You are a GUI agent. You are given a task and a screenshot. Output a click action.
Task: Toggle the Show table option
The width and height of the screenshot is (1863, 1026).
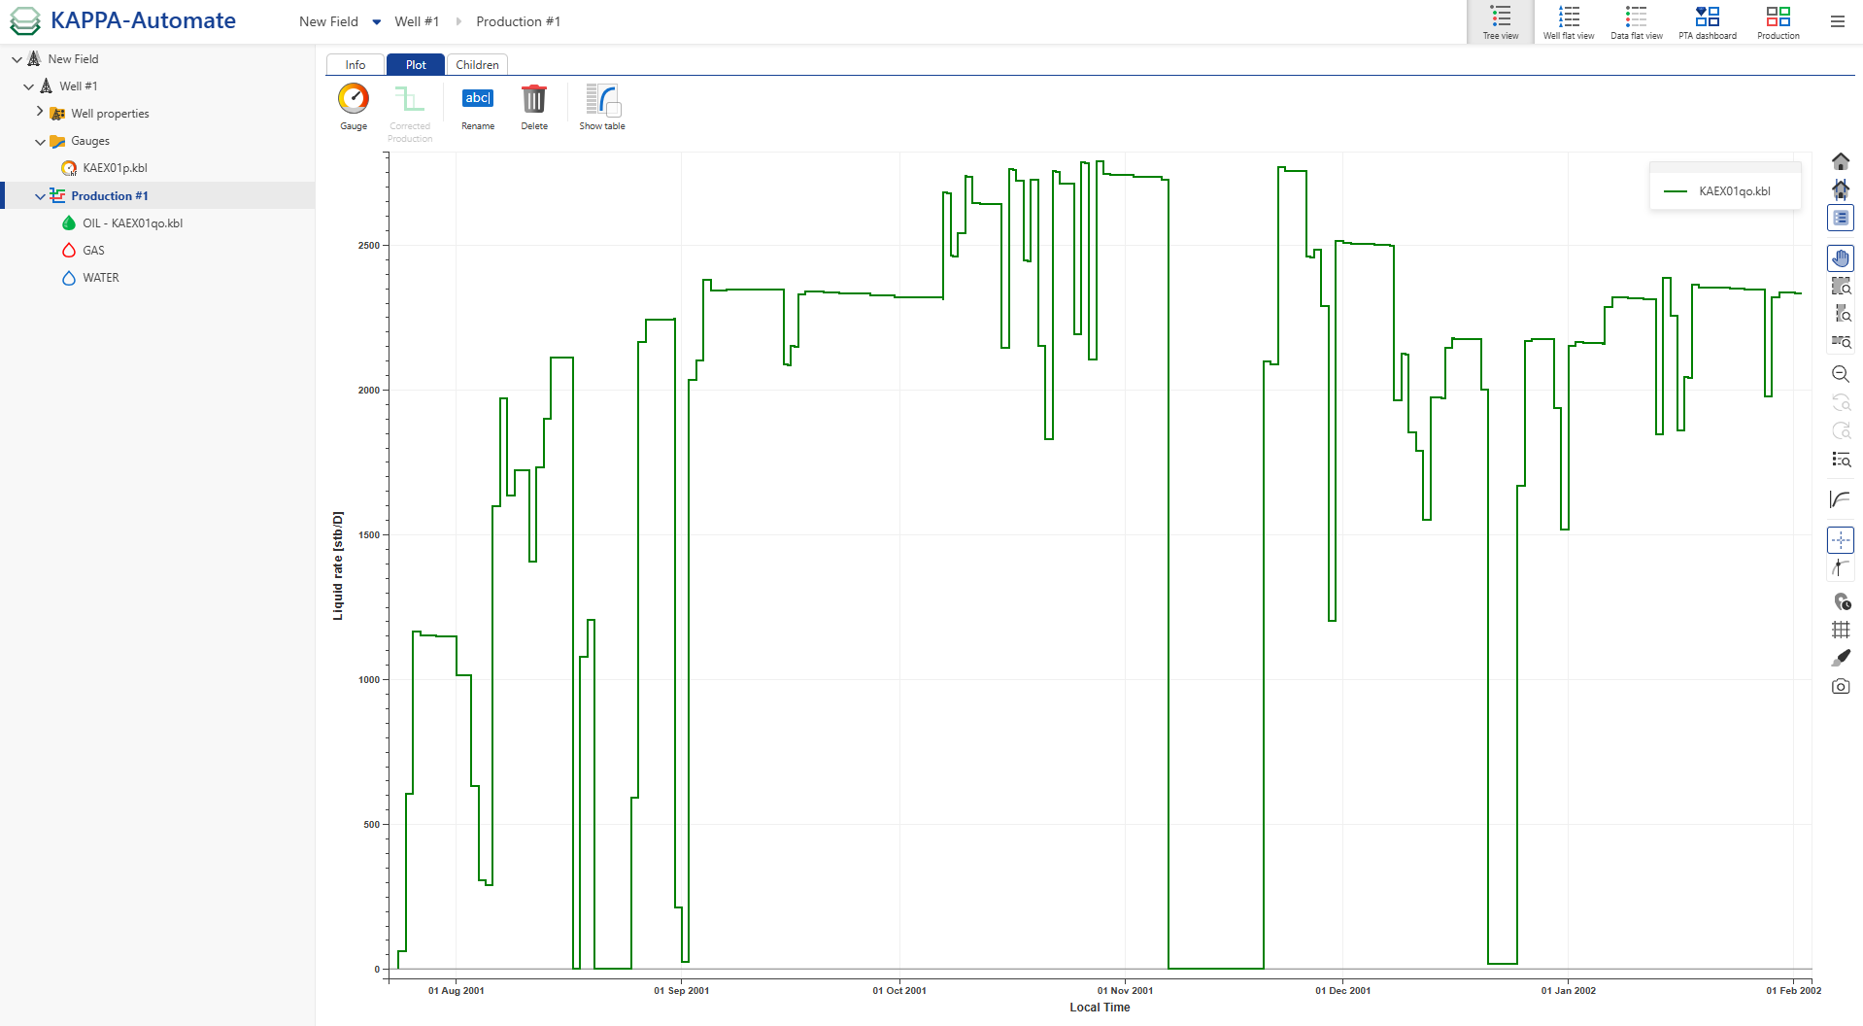pyautogui.click(x=602, y=100)
